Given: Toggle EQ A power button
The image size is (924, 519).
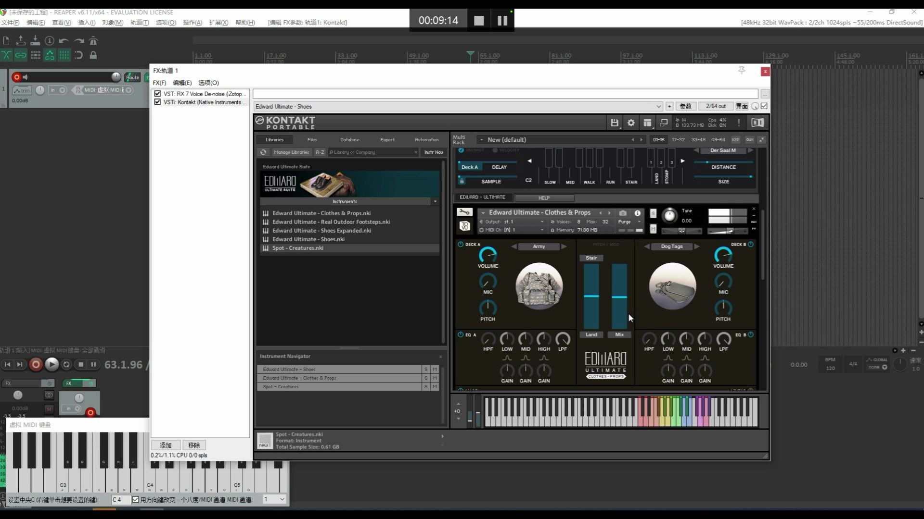Looking at the screenshot, I should tap(461, 334).
